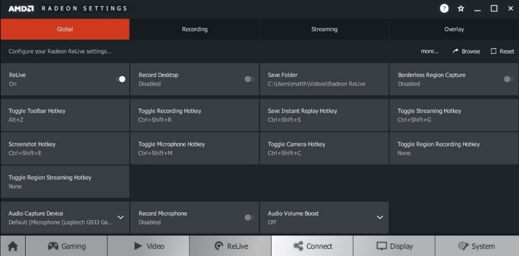519x256 pixels.
Task: Click the Reset button
Action: click(x=502, y=51)
